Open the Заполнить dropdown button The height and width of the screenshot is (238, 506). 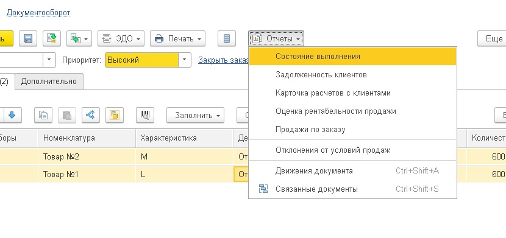tap(195, 115)
